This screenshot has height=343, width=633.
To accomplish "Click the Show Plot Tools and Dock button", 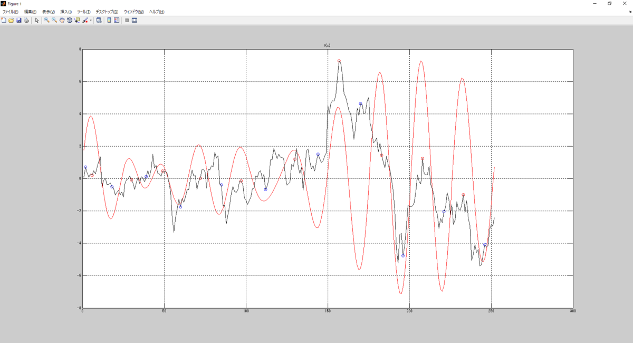I will (x=135, y=20).
